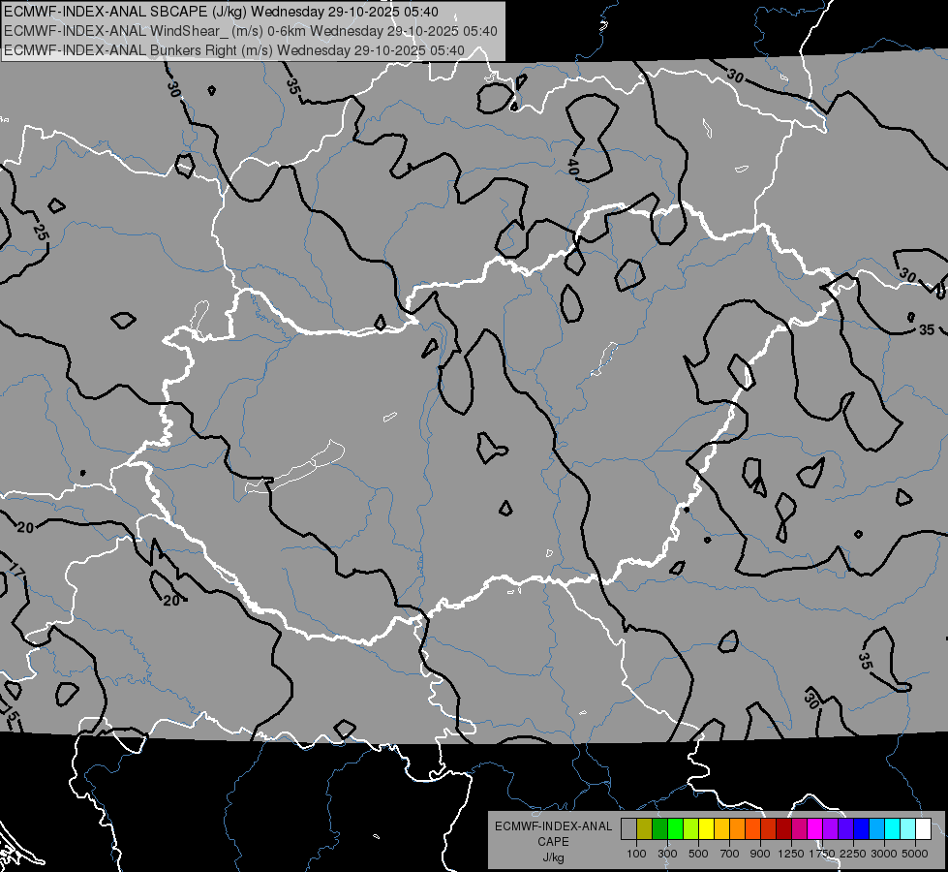Screen dimensions: 948x872
Task: Click the legend value 2250
Action: point(853,854)
